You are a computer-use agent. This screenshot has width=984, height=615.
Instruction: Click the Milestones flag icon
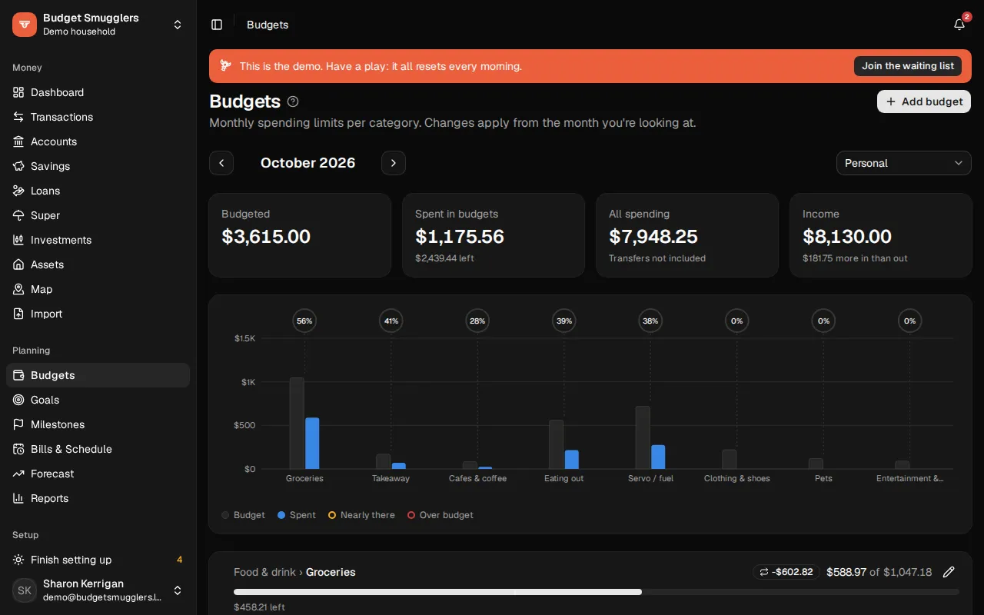point(18,424)
